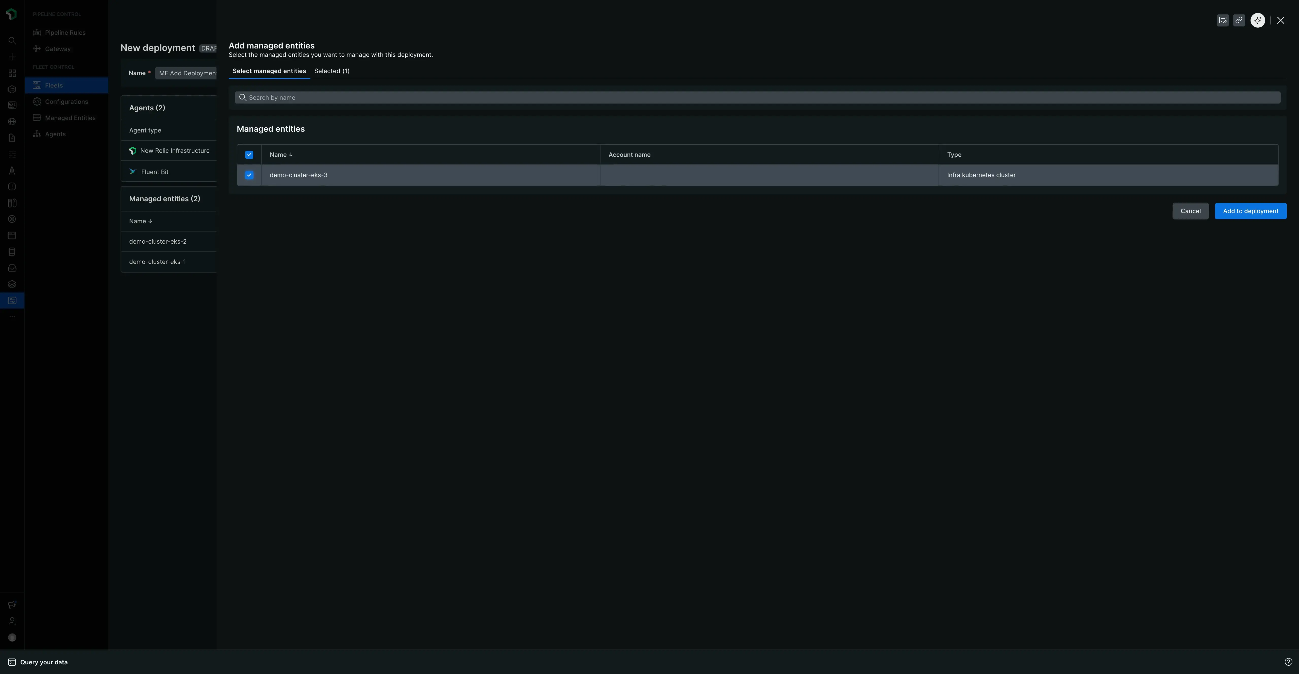Click the Query your data icon bottom left
This screenshot has width=1299, height=674.
(12, 662)
